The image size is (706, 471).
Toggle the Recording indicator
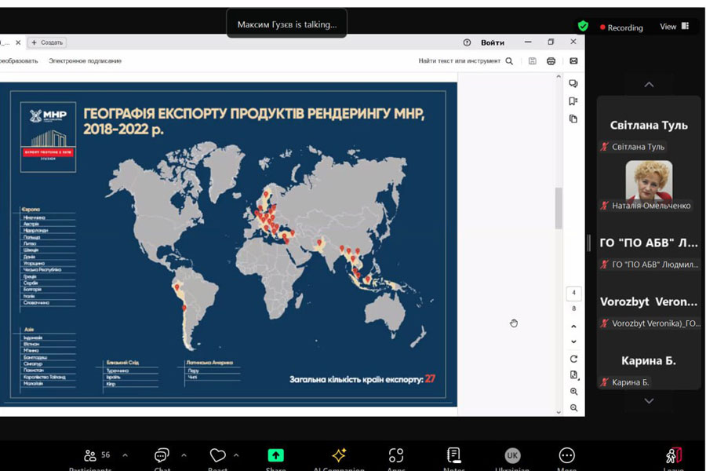click(x=621, y=27)
